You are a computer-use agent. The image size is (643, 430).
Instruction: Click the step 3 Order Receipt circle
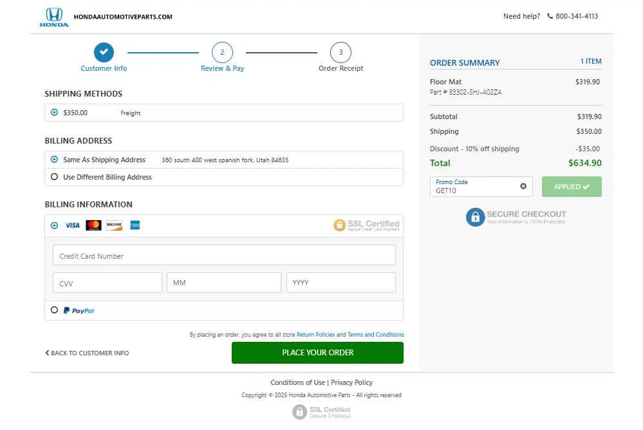click(x=340, y=53)
